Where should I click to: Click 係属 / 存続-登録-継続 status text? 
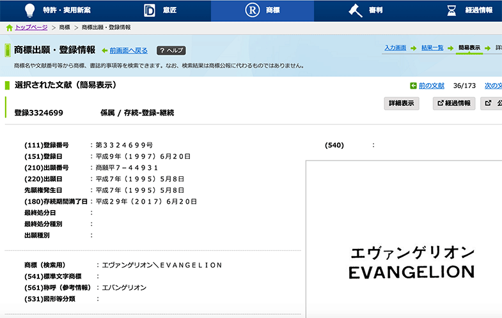tap(137, 113)
